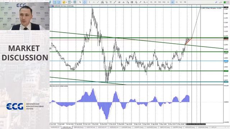Toggle the Auto Scroll chart button
The height and width of the screenshot is (129, 230).
(x=55, y=2)
